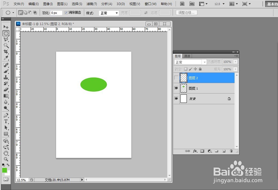
Task: Select the Eraser tool
Action: tap(6, 89)
